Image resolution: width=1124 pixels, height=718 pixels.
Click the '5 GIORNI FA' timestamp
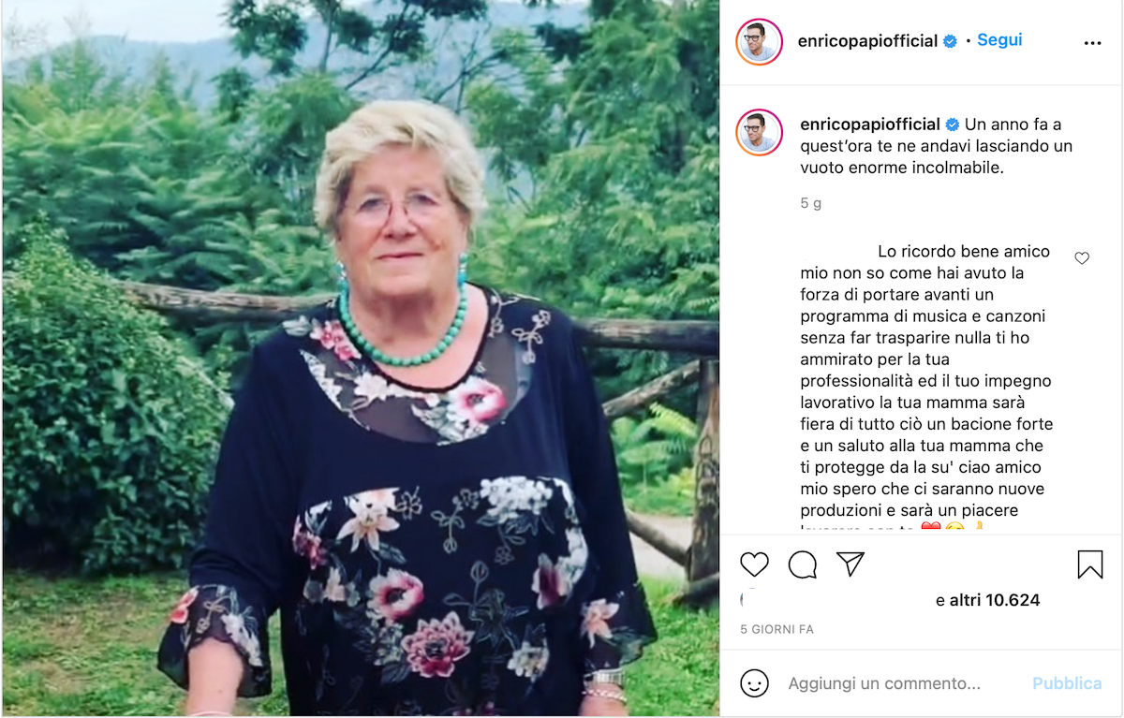click(x=776, y=630)
